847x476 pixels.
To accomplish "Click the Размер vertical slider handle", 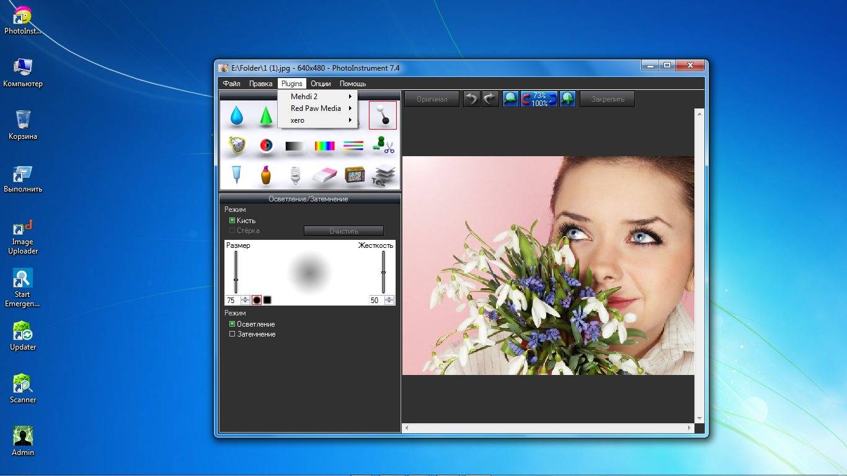I will (x=236, y=280).
